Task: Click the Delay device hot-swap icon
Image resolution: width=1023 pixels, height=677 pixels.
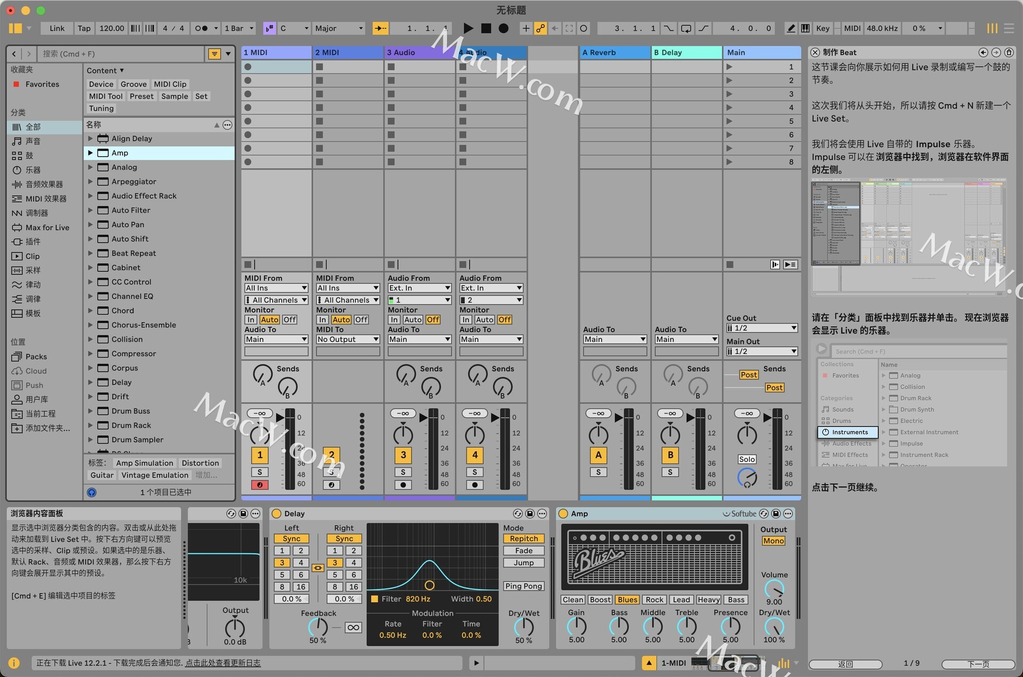Action: (x=517, y=513)
